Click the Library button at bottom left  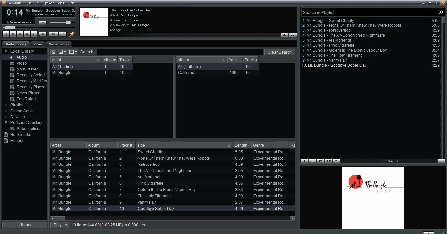click(25, 225)
